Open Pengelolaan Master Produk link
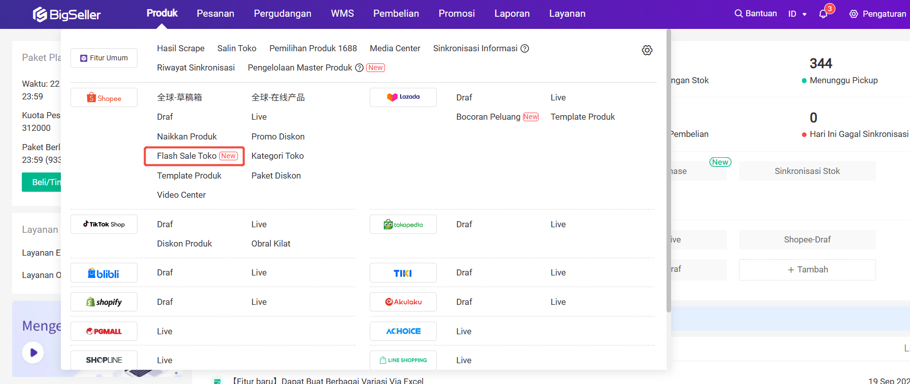This screenshot has width=910, height=384. coord(300,67)
